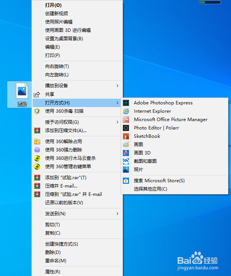Click 打印(P) menu entry
This screenshot has height=276, width=231.
(x=52, y=55)
